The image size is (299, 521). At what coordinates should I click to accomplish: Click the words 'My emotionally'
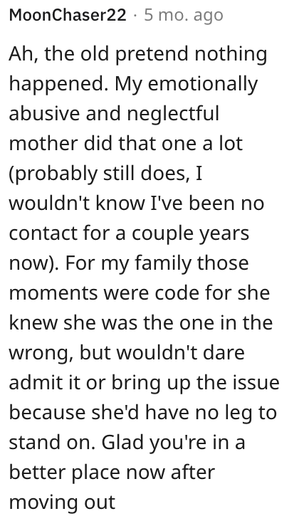point(187,85)
